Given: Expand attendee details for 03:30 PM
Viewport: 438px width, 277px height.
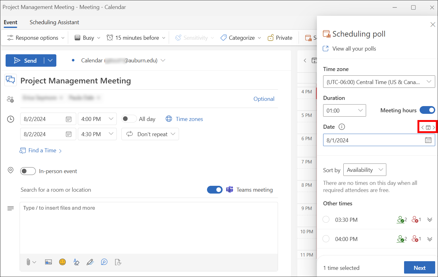Looking at the screenshot, I should click(430, 220).
